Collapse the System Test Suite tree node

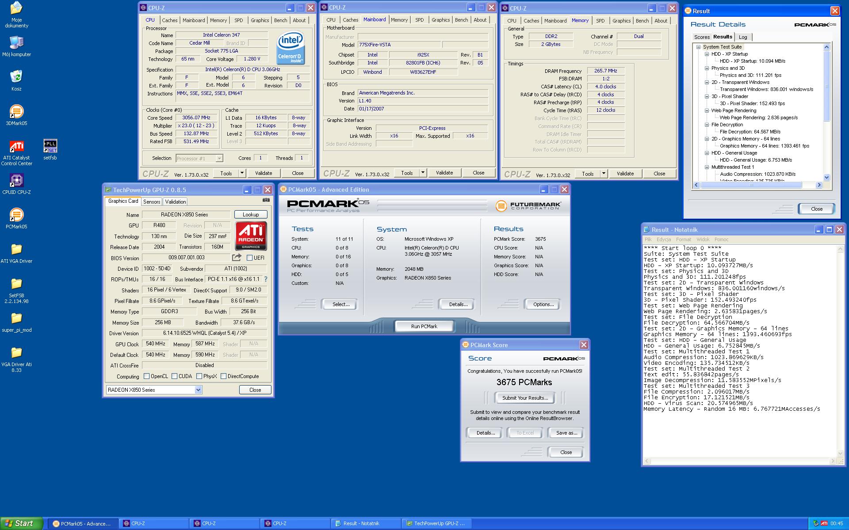(699, 47)
